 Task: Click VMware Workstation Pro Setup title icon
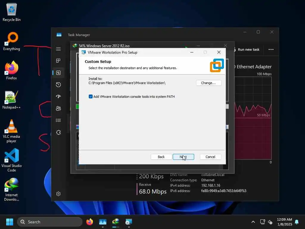point(84,52)
